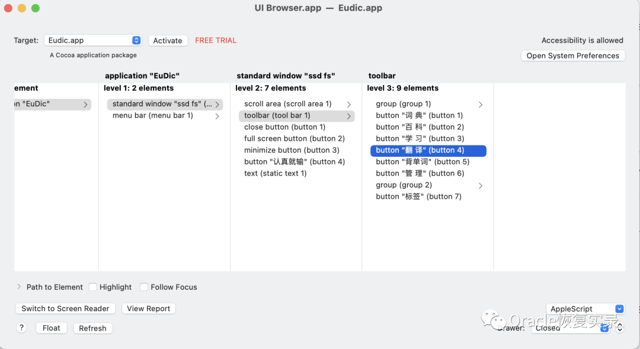Click the FREE TRIAL label
Viewport: 640px width, 349px height.
tap(216, 40)
